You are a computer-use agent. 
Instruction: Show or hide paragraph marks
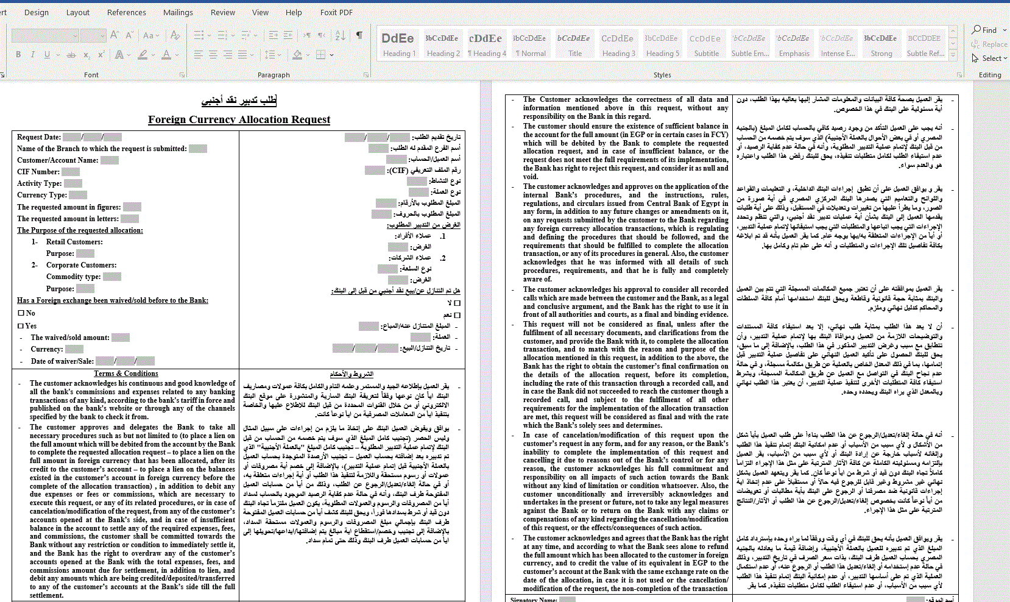[359, 36]
